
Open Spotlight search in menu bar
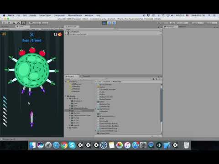209,15
